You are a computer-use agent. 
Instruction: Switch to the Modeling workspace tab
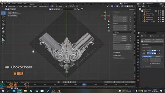tap(39, 4)
